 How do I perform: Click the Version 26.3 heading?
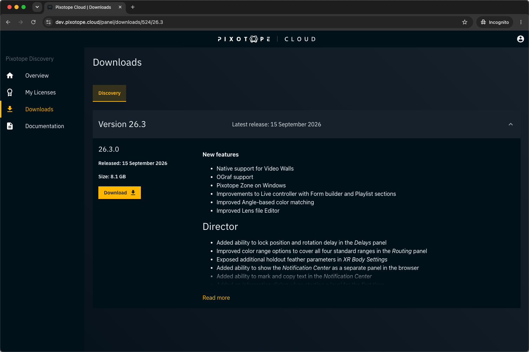[122, 124]
